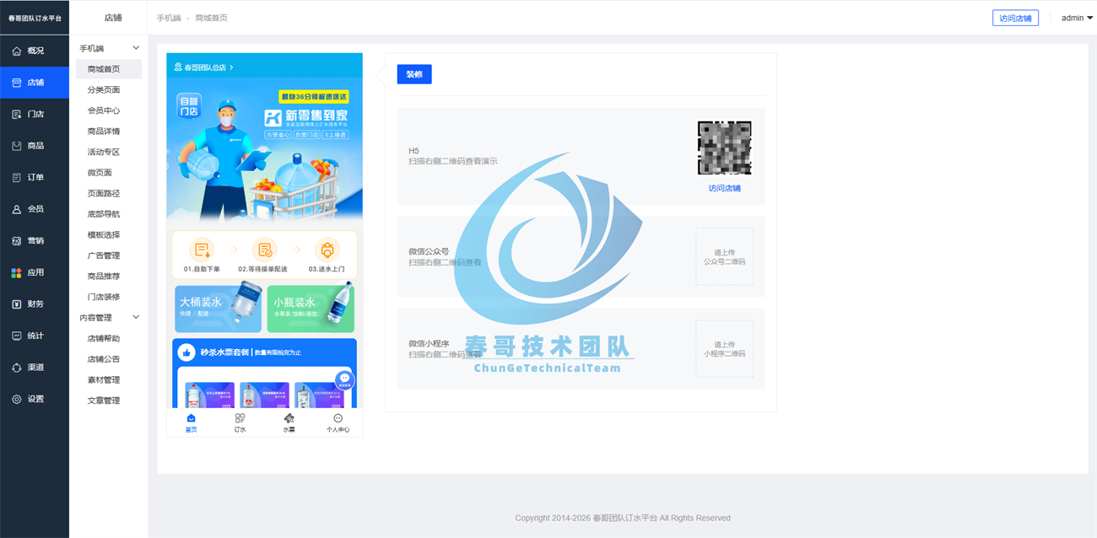Click the 02.等待接单配送 step icon
Image resolution: width=1097 pixels, height=538 pixels.
(x=265, y=250)
